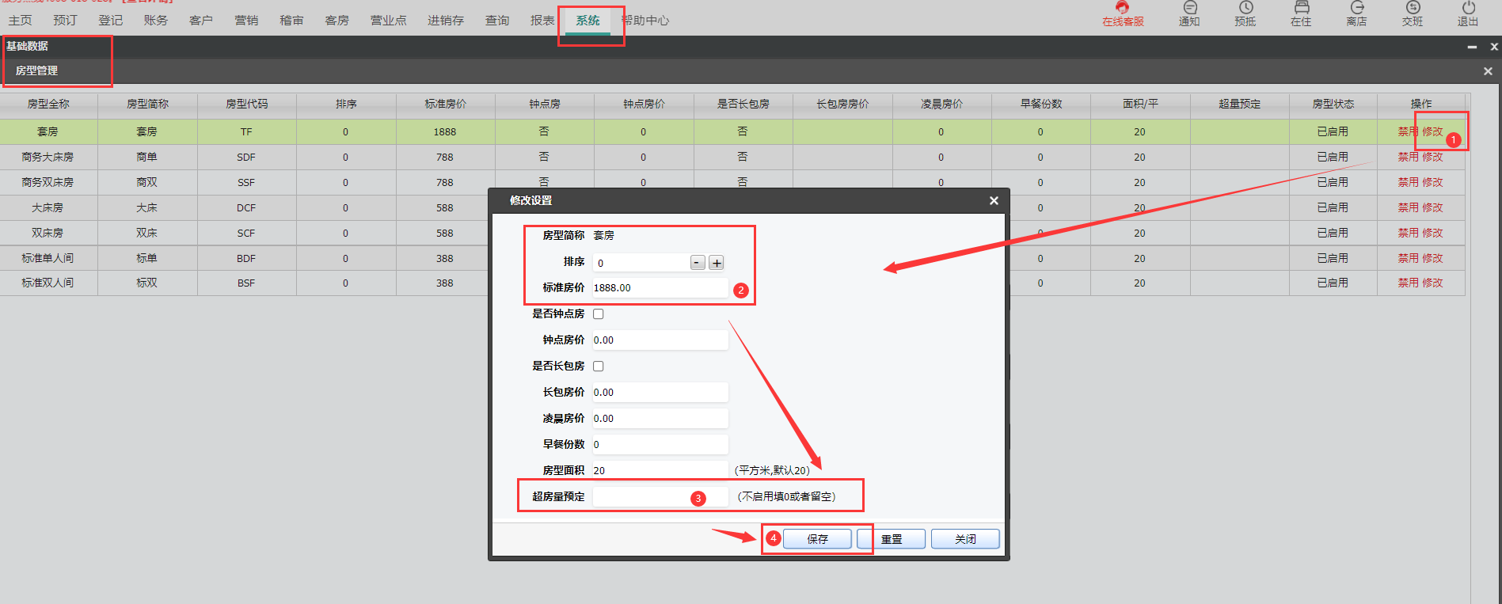Open the 稽审 menu
1502x604 pixels.
[x=292, y=21]
